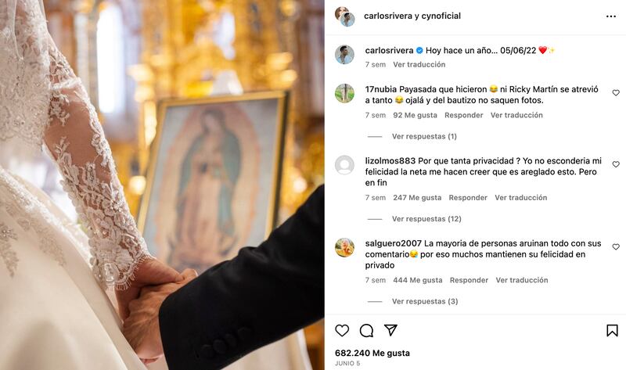Image resolution: width=626 pixels, height=370 pixels.
Task: View the 682.240 likes list
Action: 372,353
